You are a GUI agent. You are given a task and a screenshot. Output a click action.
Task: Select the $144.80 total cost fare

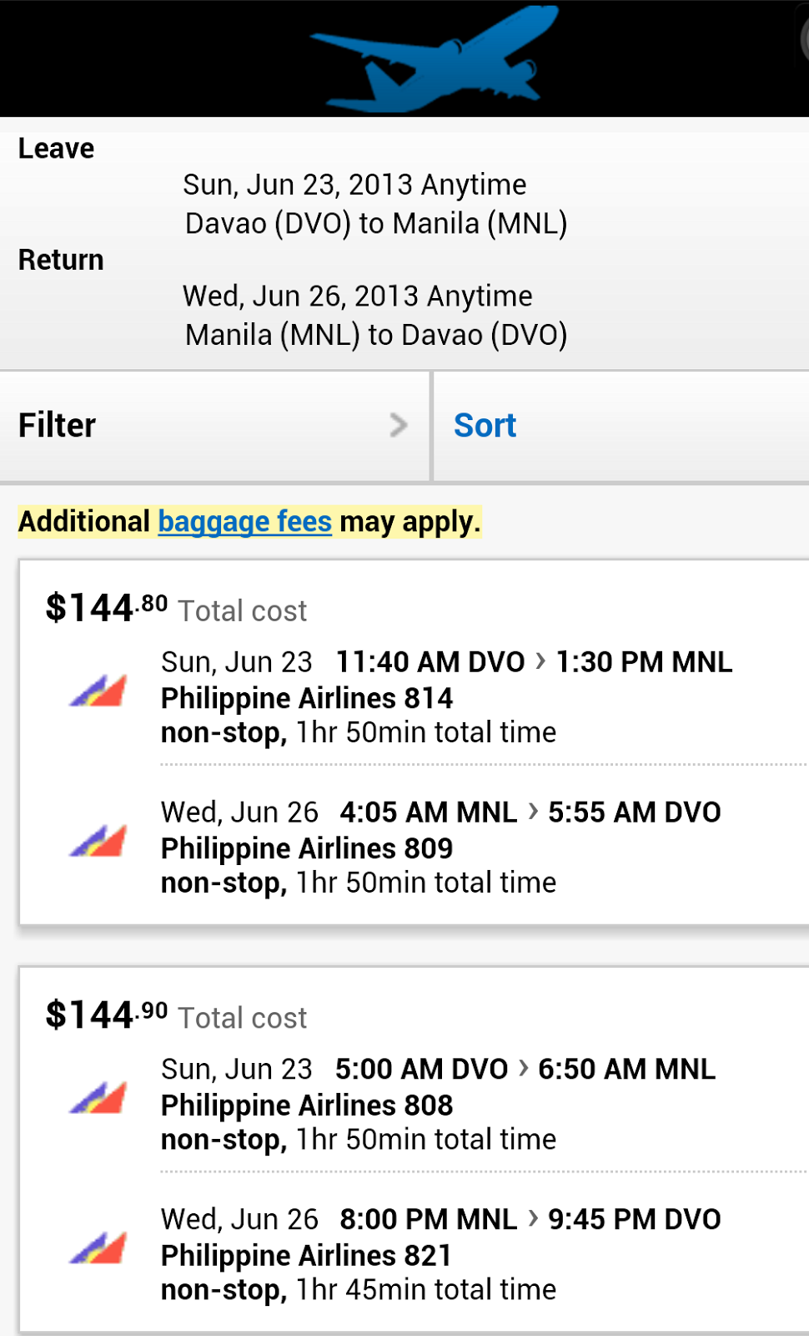click(x=107, y=608)
